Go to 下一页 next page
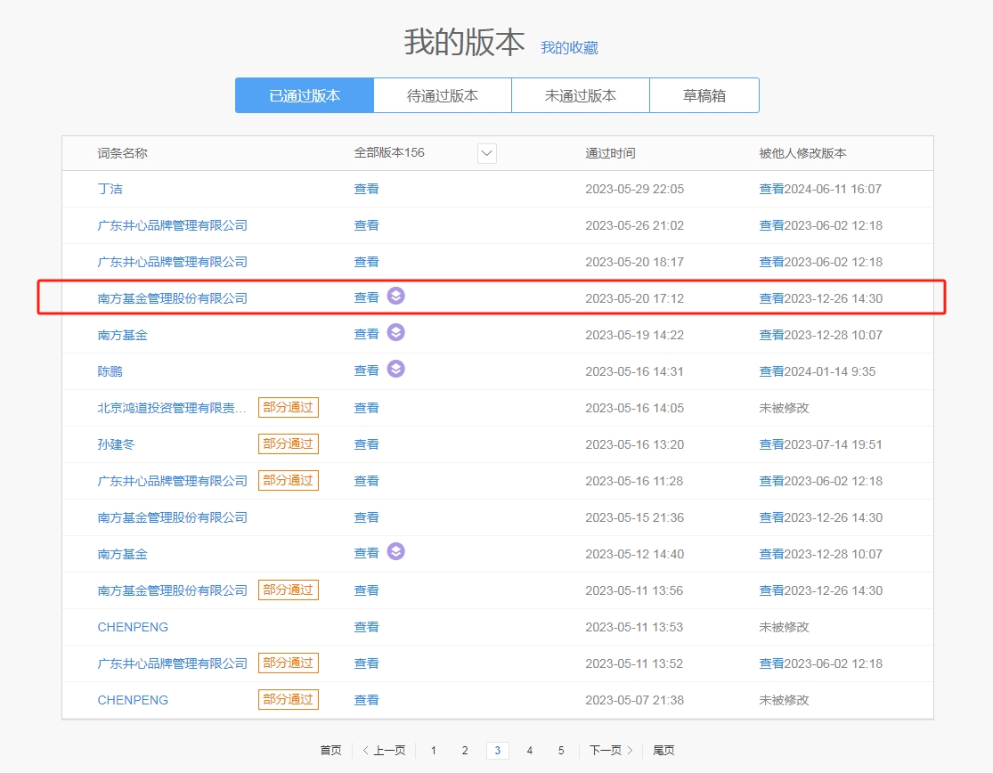 (611, 750)
